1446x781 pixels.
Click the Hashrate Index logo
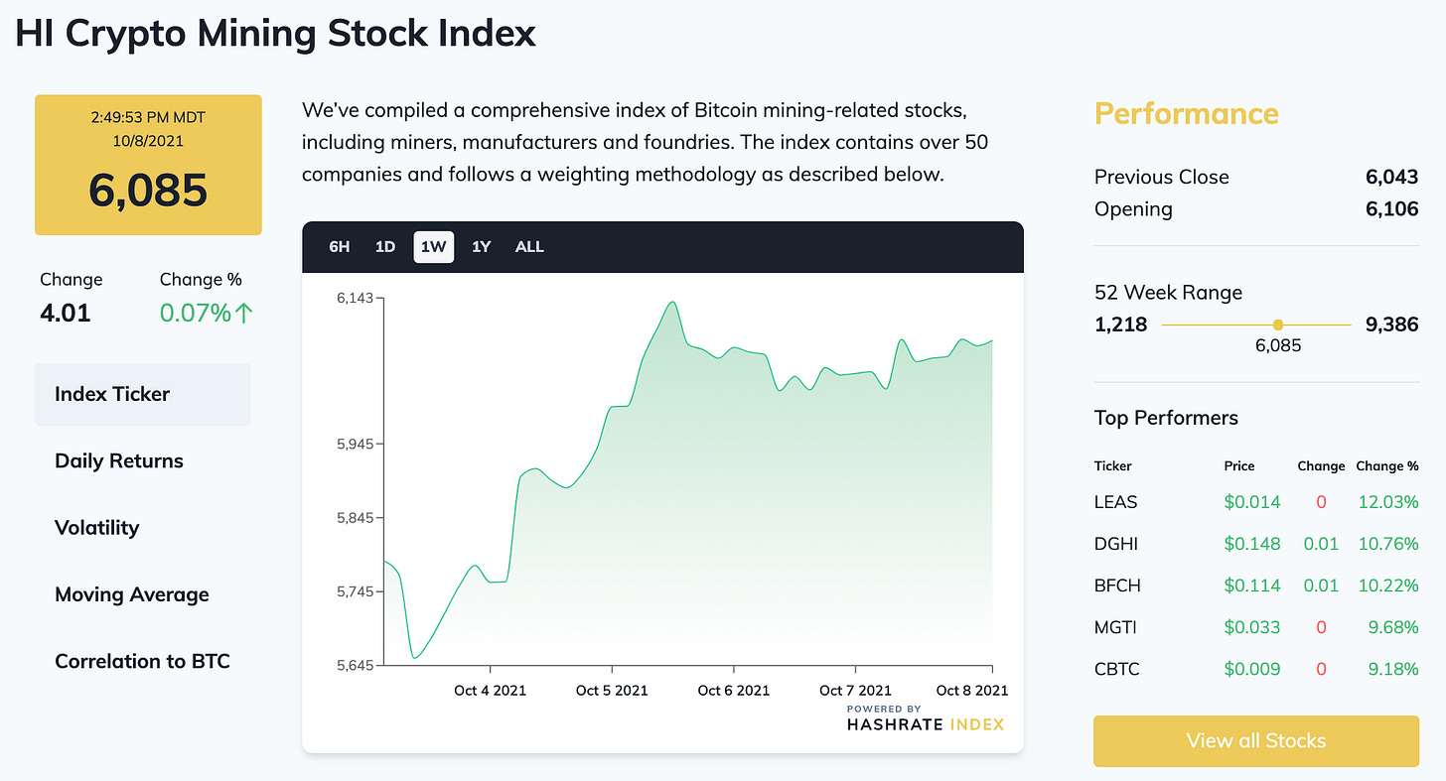[x=925, y=719]
